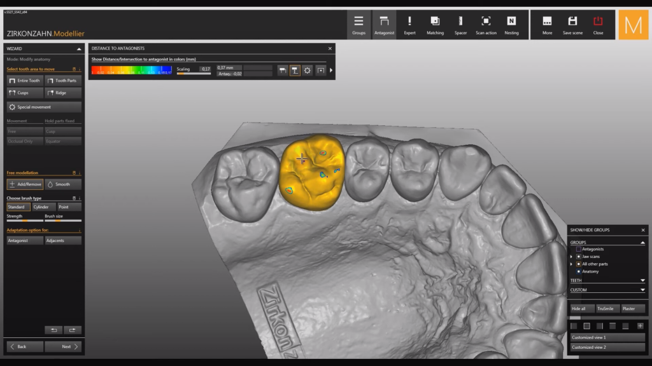Click the distance color scale bar
This screenshot has width=652, height=366.
click(131, 70)
